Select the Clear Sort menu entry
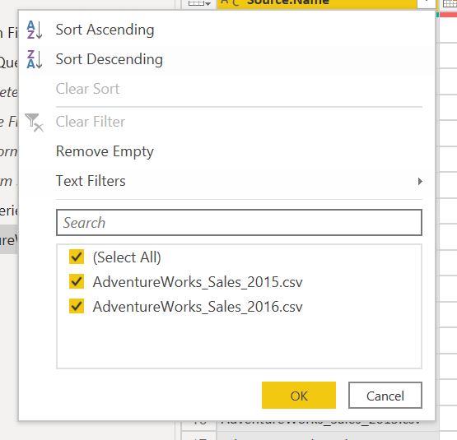This screenshot has width=457, height=440. point(87,89)
